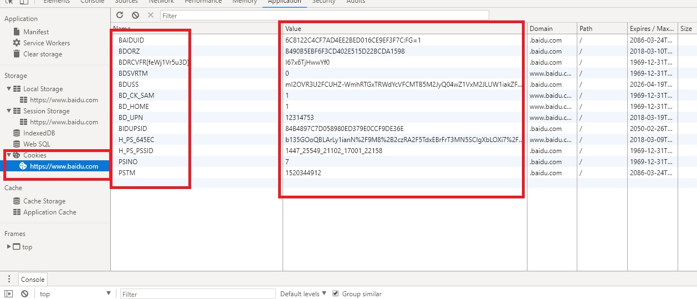Open drawer menu three-dots icon
Screen dimensions: 697x299
pos(9,279)
